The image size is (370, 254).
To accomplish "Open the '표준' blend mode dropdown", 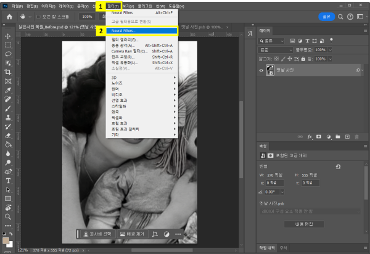I will click(x=275, y=50).
